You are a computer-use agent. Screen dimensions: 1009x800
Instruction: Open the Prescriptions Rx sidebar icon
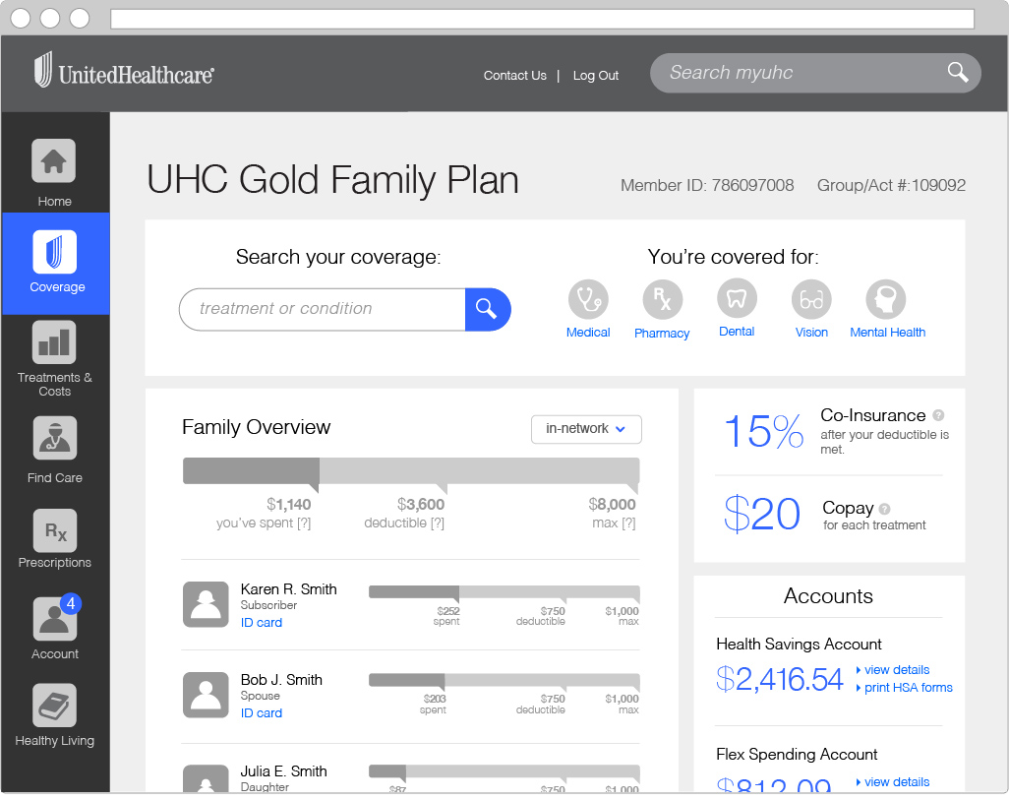click(55, 530)
